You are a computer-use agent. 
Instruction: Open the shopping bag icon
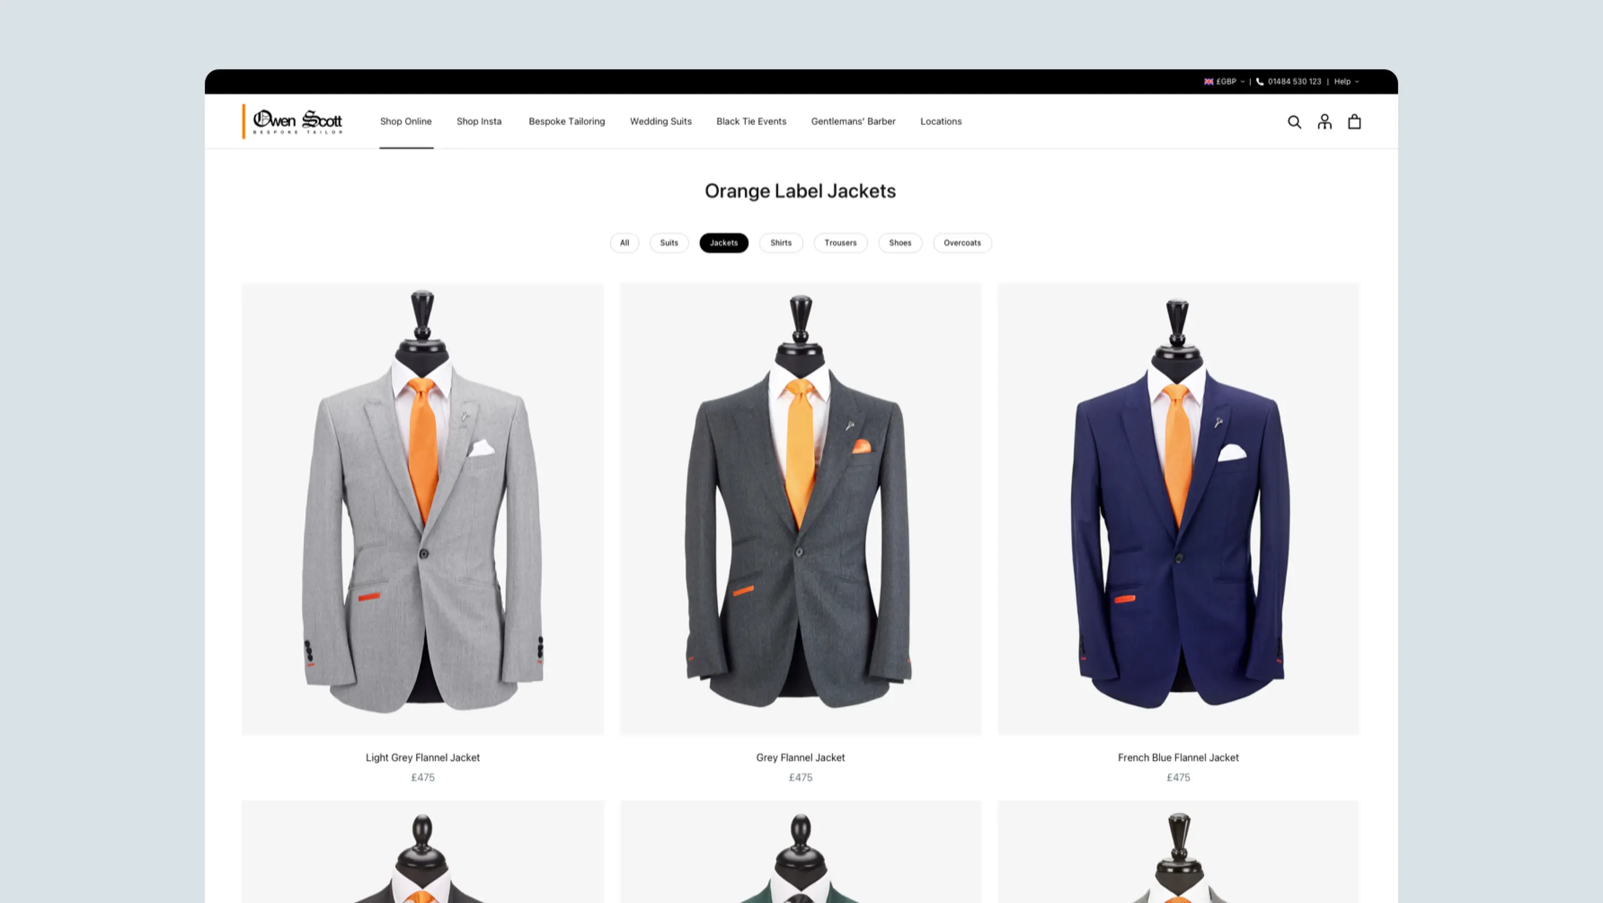coord(1354,122)
